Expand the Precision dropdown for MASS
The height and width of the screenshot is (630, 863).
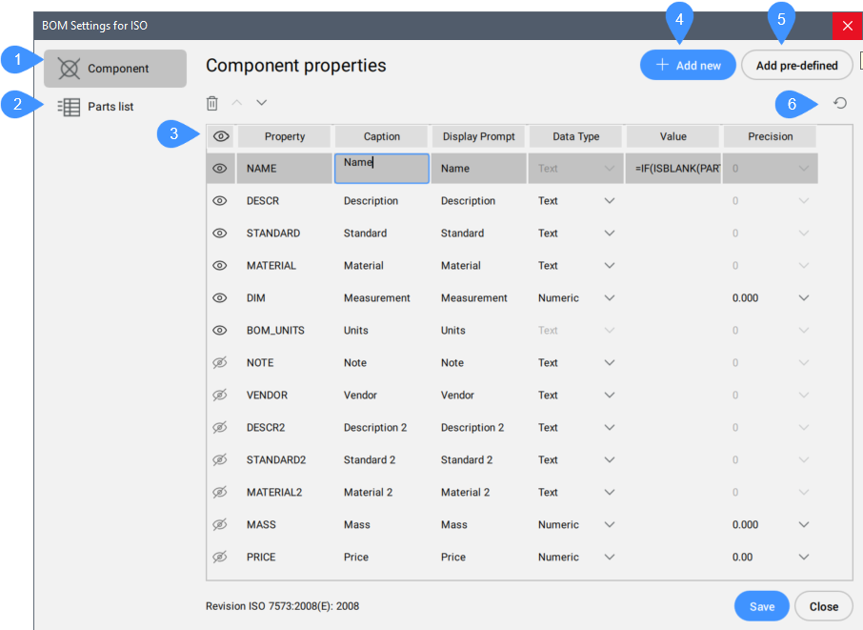click(x=803, y=525)
